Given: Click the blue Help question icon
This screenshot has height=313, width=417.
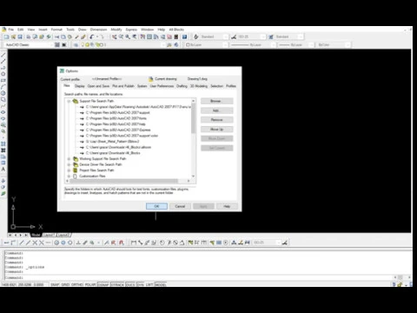Looking at the screenshot, I should point(184,37).
